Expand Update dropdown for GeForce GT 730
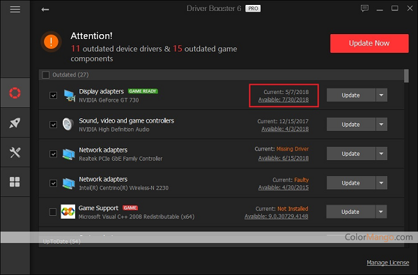 382,95
